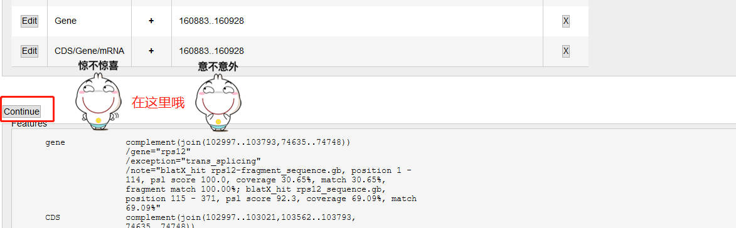Screen dimensions: 736x228
Task: Click the Features section label
Action: [29, 124]
